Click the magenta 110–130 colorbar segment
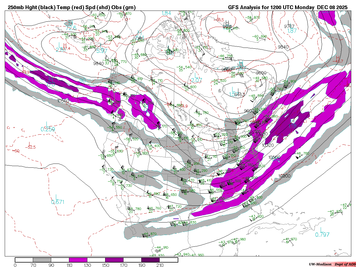The height and width of the screenshot is (267, 356). tap(78, 260)
